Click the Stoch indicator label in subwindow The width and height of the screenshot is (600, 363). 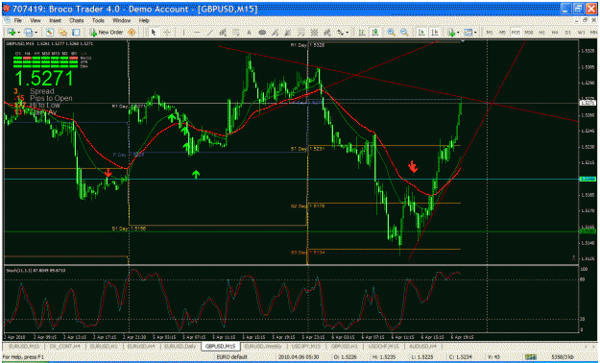pyautogui.click(x=36, y=271)
